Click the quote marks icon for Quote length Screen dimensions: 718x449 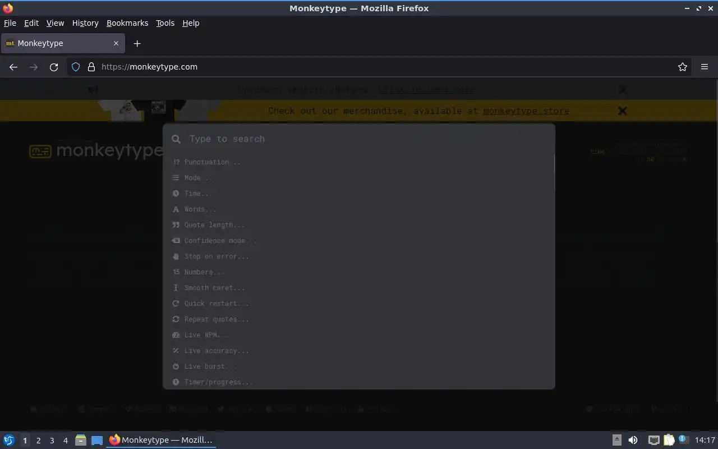pyautogui.click(x=176, y=225)
